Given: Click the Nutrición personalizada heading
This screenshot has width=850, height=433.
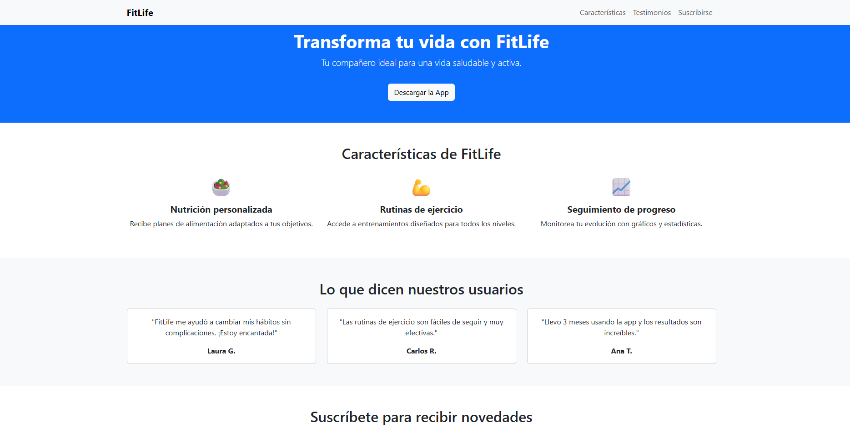Looking at the screenshot, I should [x=221, y=209].
